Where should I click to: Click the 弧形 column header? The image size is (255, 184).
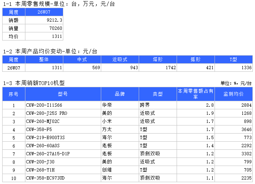(195, 60)
